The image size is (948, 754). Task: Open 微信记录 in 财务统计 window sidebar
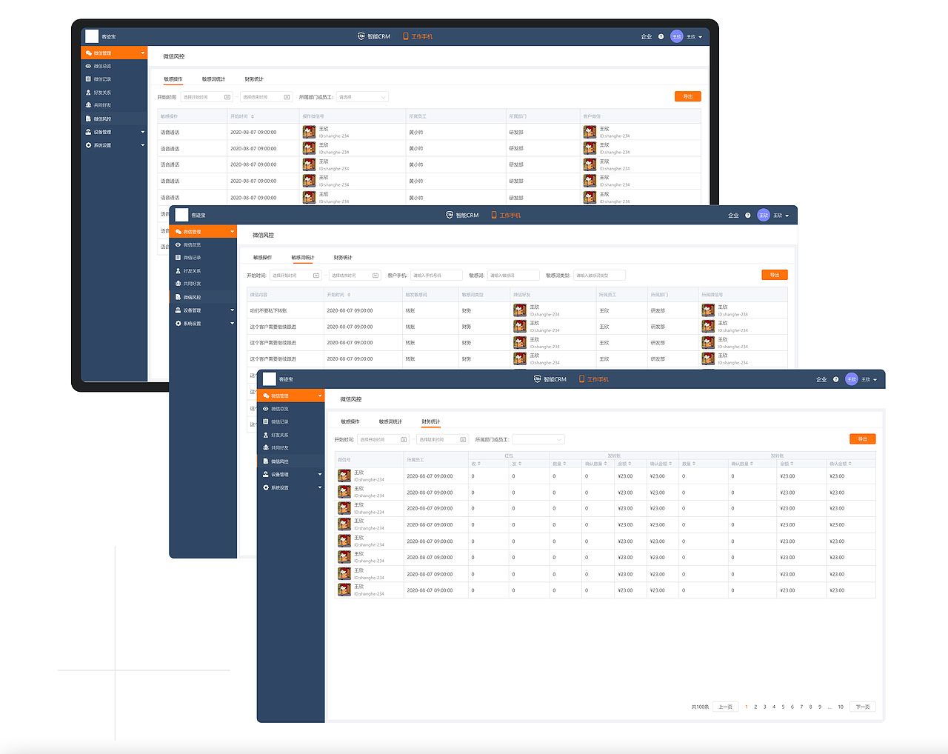(x=279, y=422)
